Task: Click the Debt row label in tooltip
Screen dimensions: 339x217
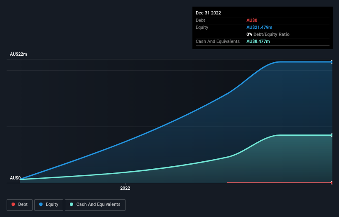Action: (x=200, y=20)
